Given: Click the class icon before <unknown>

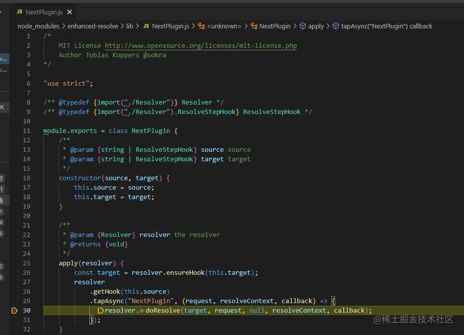Looking at the screenshot, I should click(201, 26).
